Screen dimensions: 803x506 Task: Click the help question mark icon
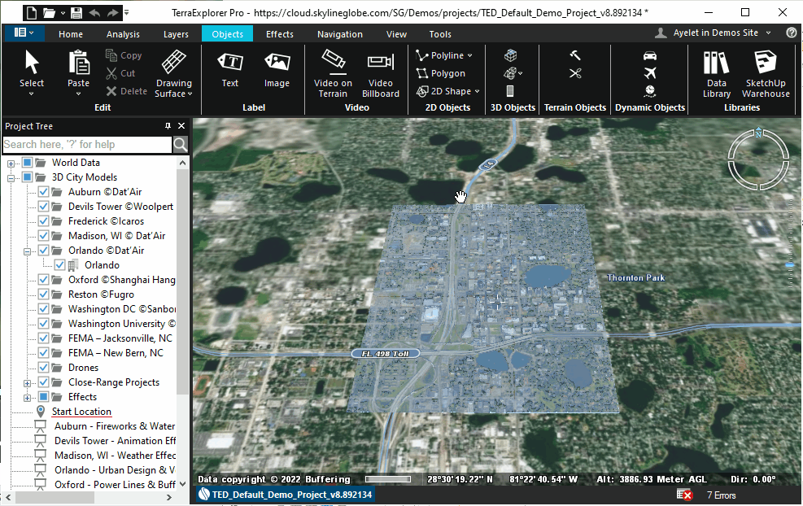tap(792, 33)
